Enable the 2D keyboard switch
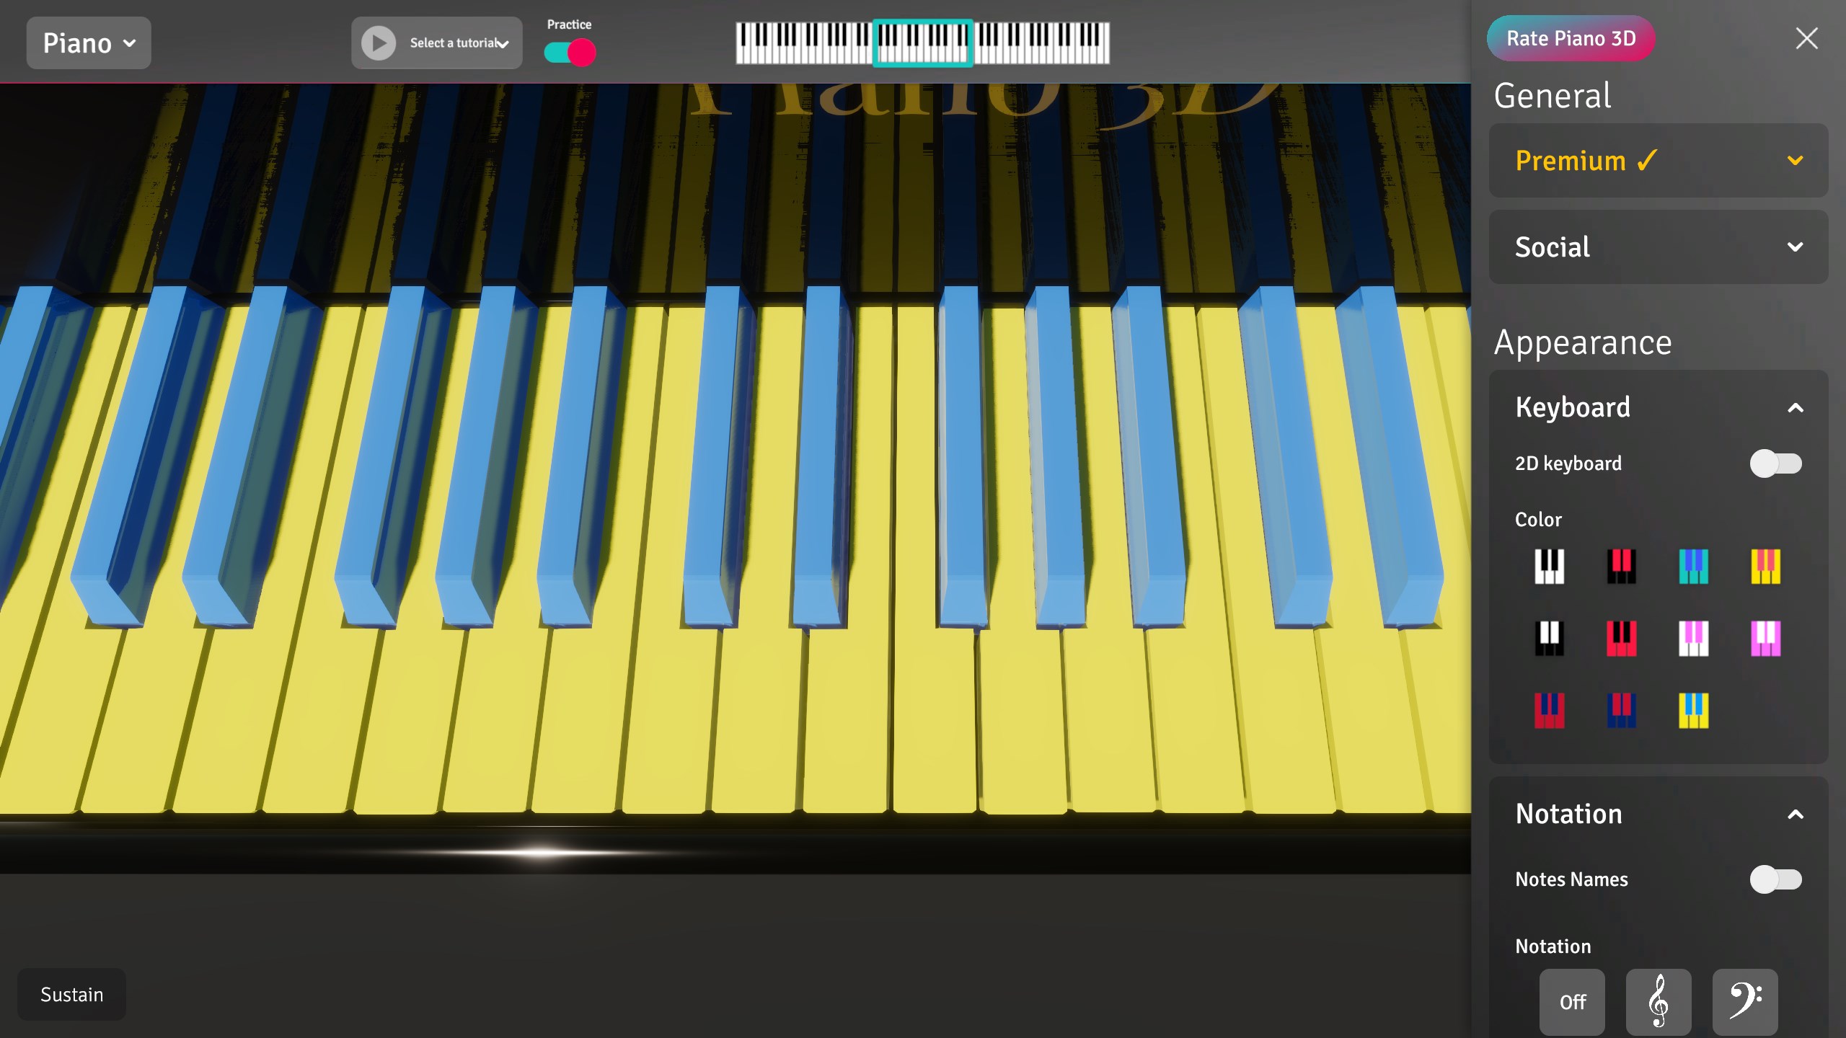This screenshot has width=1846, height=1038. [x=1775, y=463]
